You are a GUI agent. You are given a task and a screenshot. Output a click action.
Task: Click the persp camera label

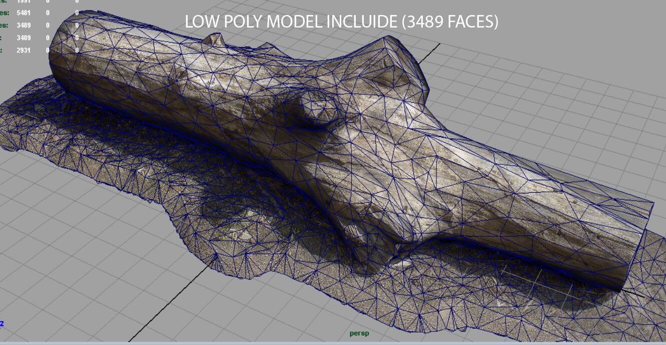click(359, 333)
